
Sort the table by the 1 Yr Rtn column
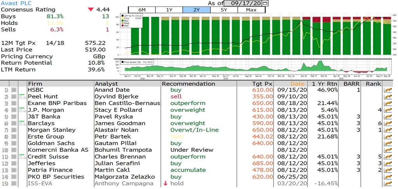click(x=323, y=83)
